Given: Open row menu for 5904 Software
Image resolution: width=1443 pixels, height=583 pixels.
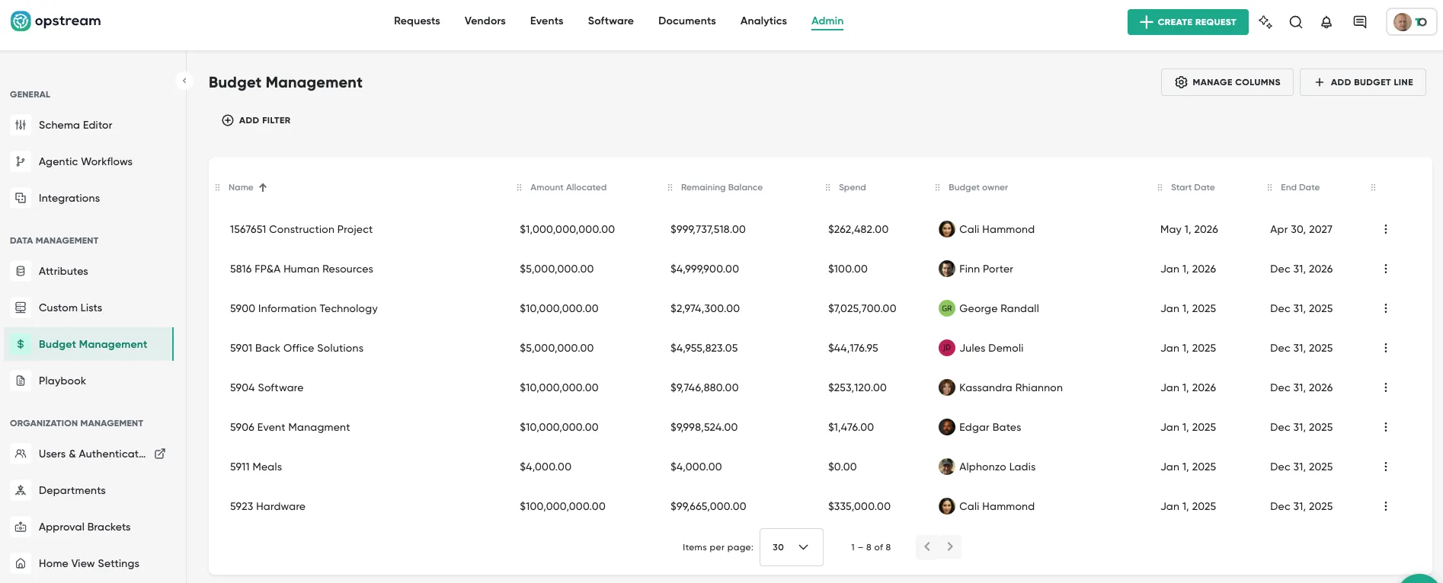Looking at the screenshot, I should pyautogui.click(x=1386, y=387).
